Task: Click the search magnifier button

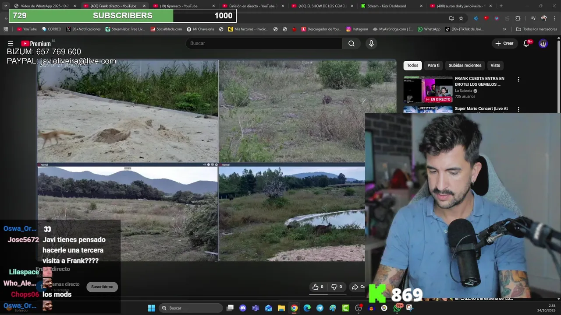Action: coord(352,43)
